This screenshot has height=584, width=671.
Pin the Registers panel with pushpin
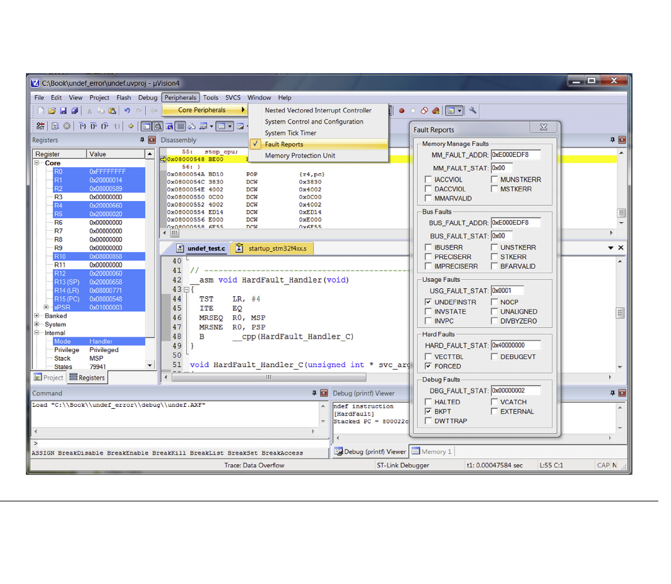142,140
